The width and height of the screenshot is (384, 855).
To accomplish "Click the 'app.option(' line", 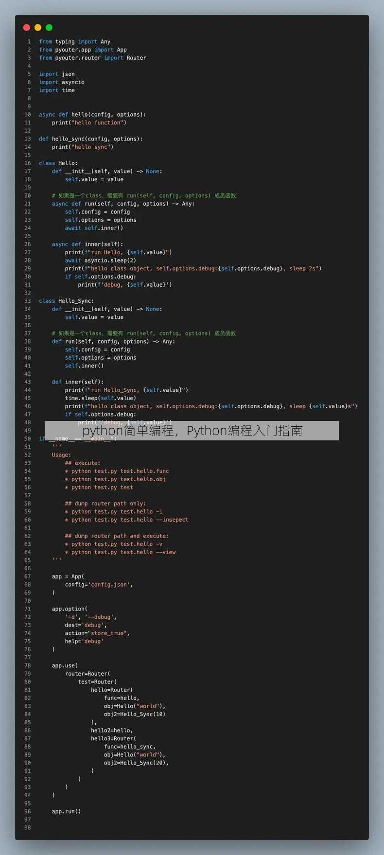I will click(70, 609).
